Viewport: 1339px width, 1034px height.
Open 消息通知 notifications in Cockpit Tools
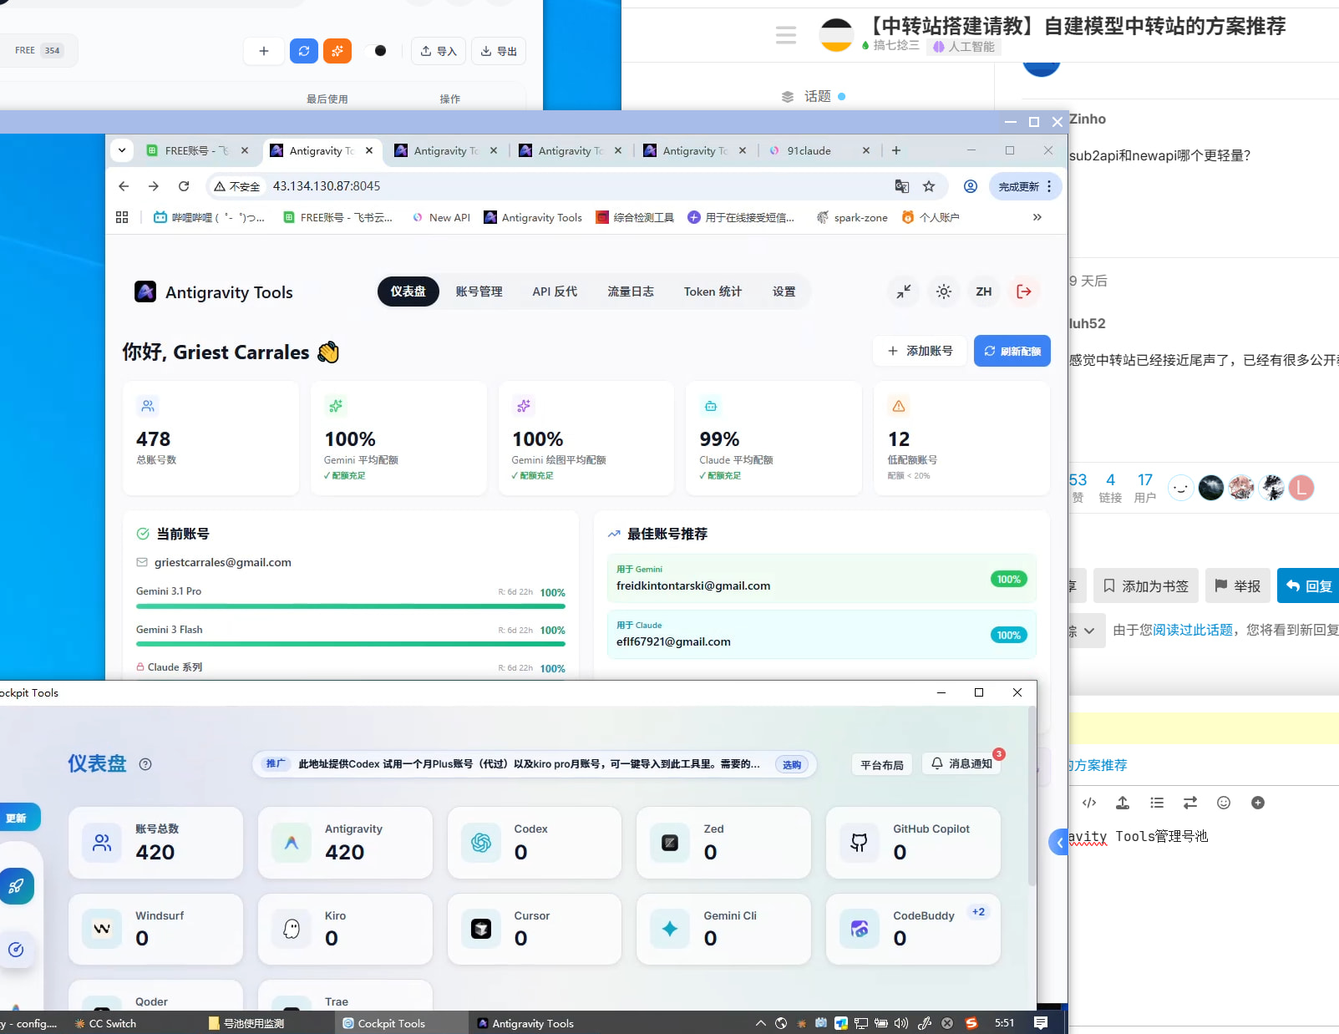961,763
